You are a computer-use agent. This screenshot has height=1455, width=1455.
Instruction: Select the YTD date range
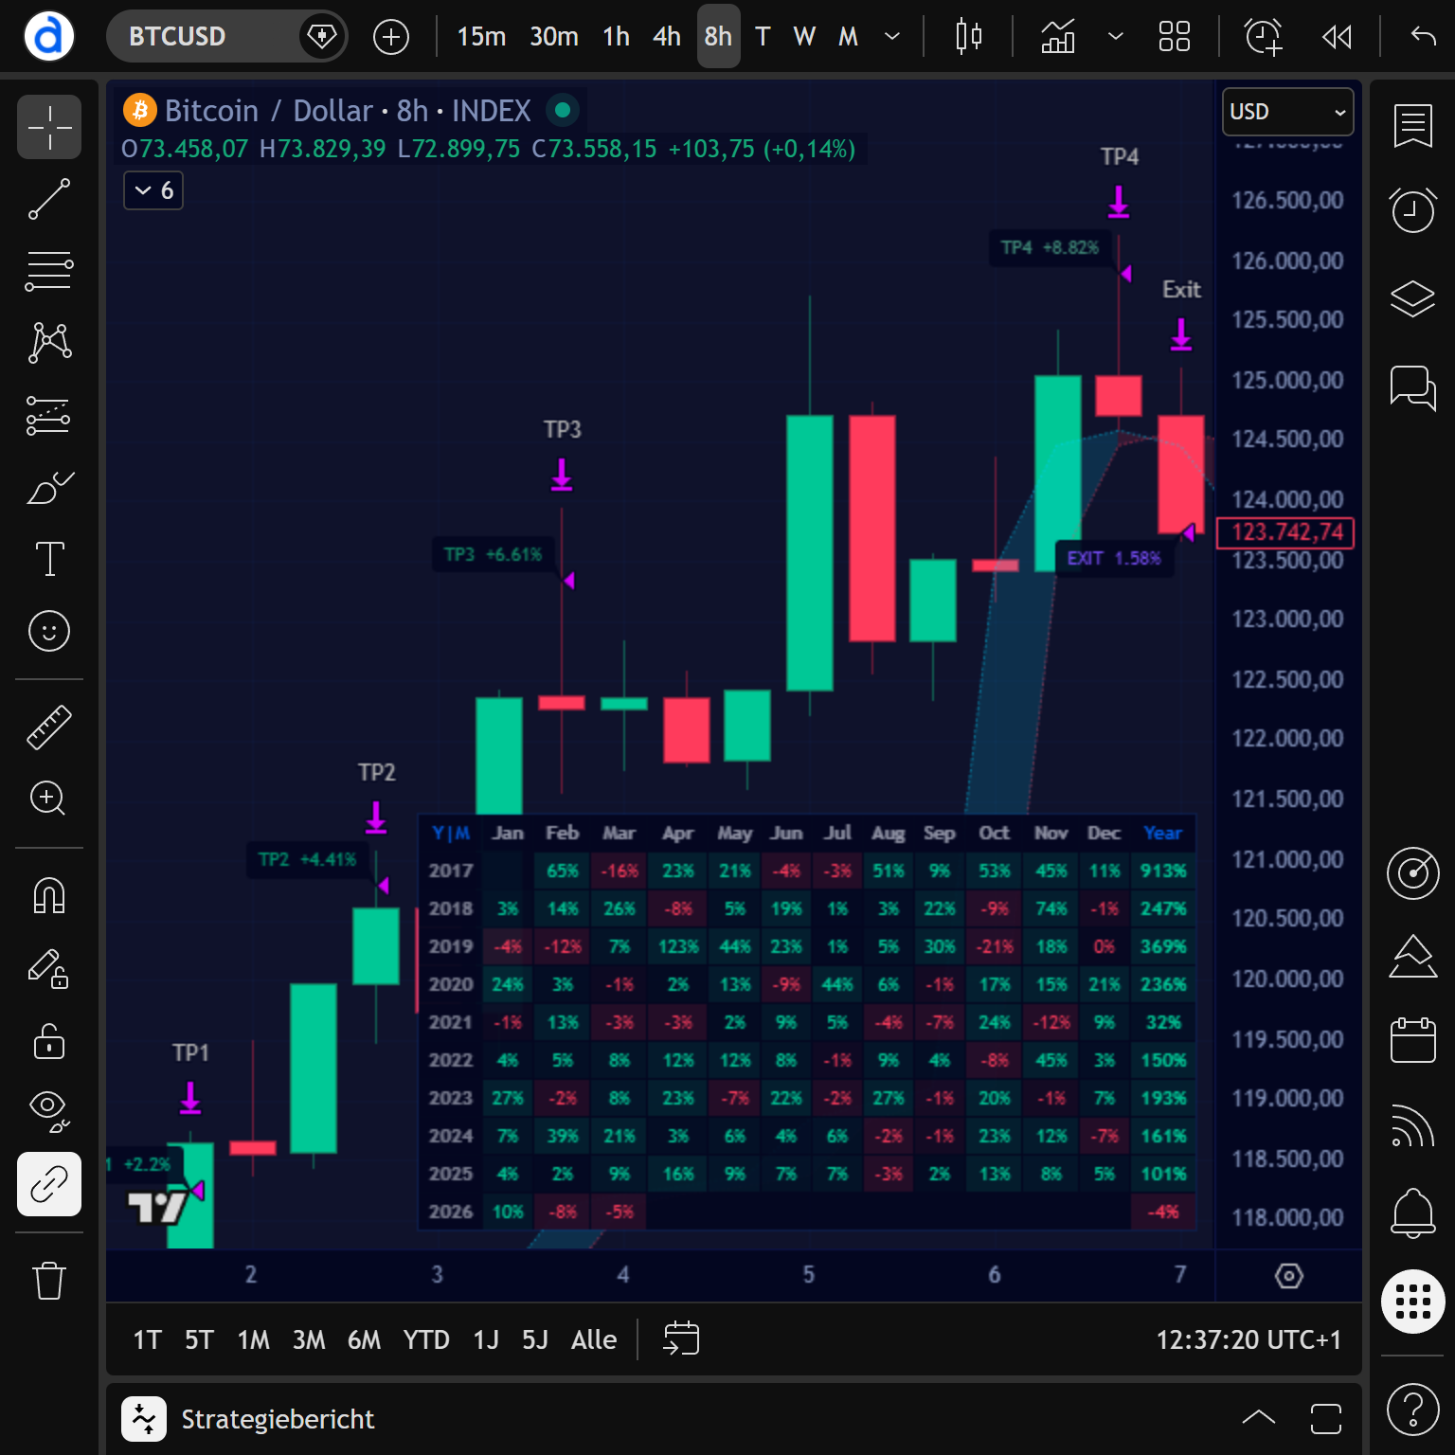426,1339
